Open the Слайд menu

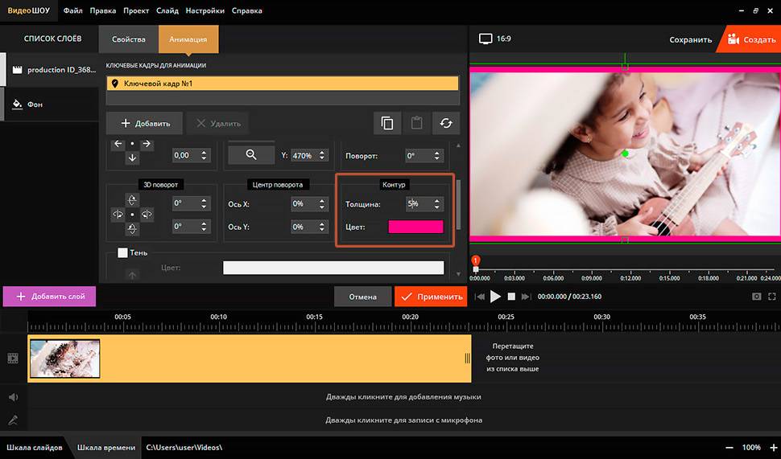[x=167, y=11]
